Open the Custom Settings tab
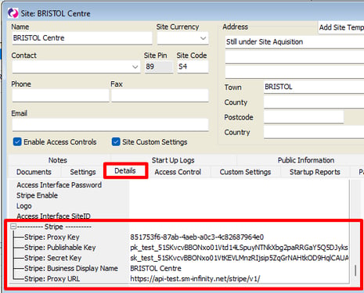Viewport: 364px width, 293px height. tap(245, 172)
